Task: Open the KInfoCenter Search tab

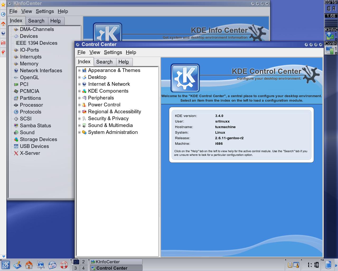Action: (36, 21)
